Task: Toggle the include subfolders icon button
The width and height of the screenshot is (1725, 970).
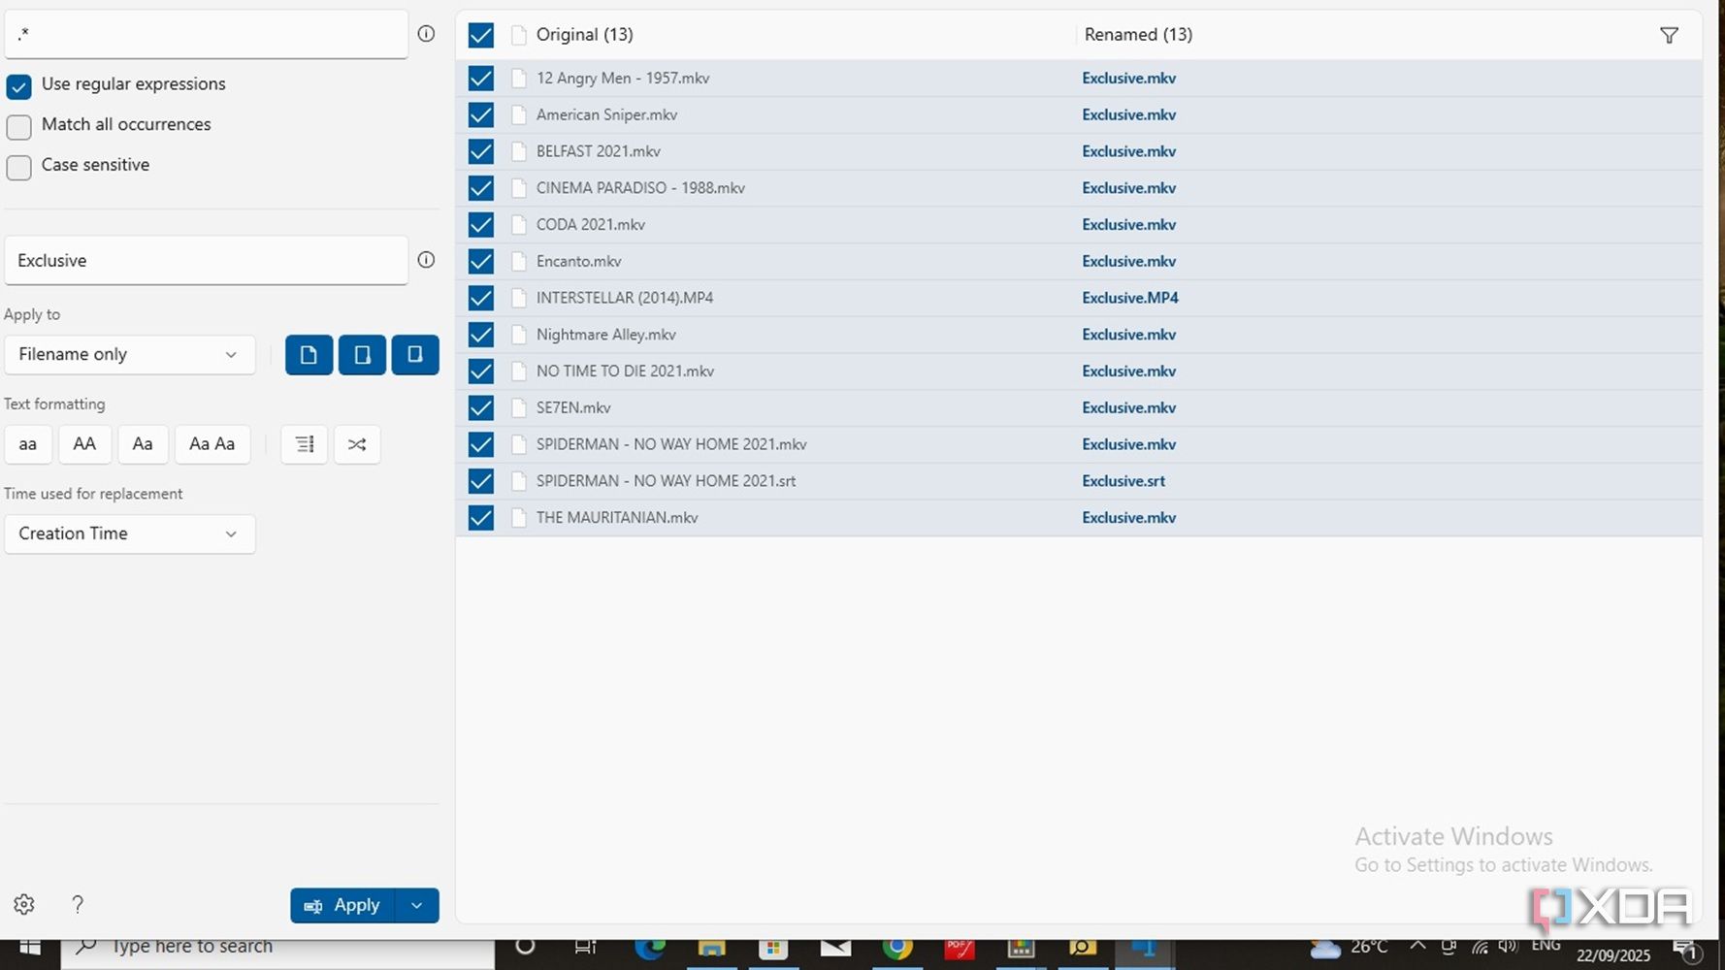Action: click(415, 355)
